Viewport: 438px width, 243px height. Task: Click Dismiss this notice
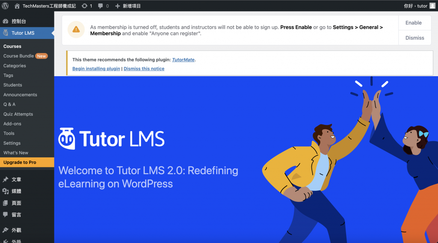tap(144, 68)
